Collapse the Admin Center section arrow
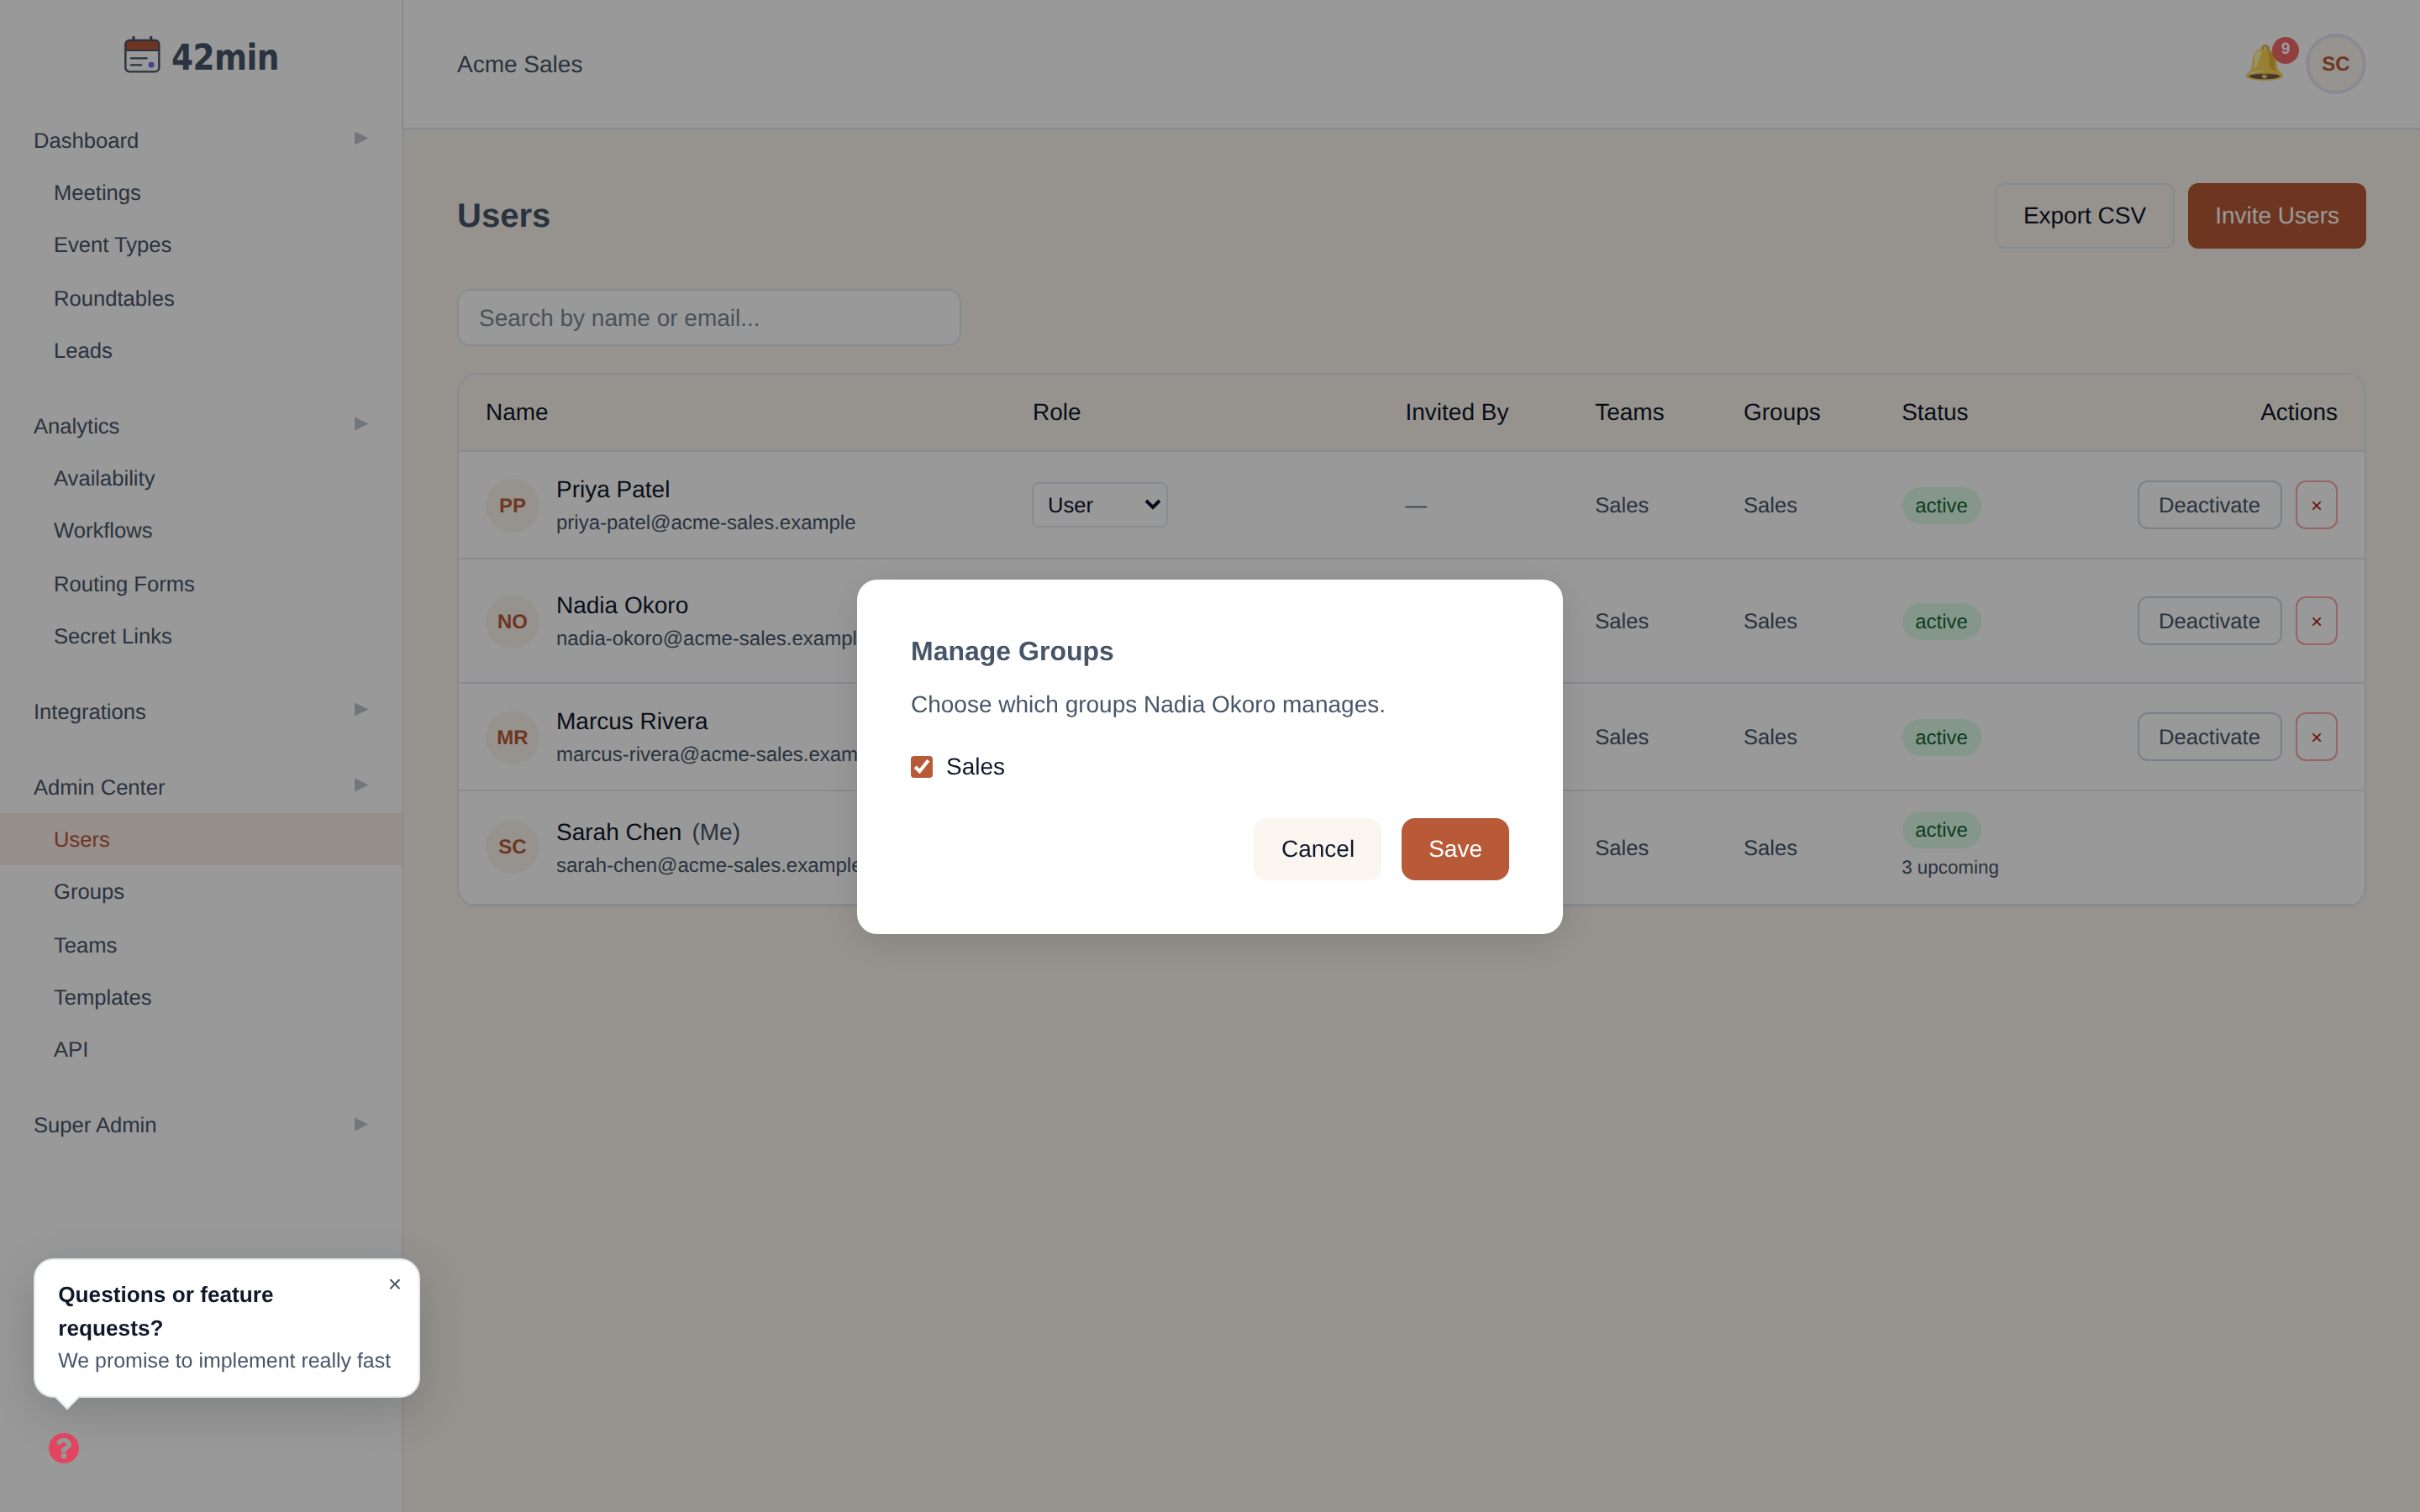The width and height of the screenshot is (2420, 1512). (361, 785)
